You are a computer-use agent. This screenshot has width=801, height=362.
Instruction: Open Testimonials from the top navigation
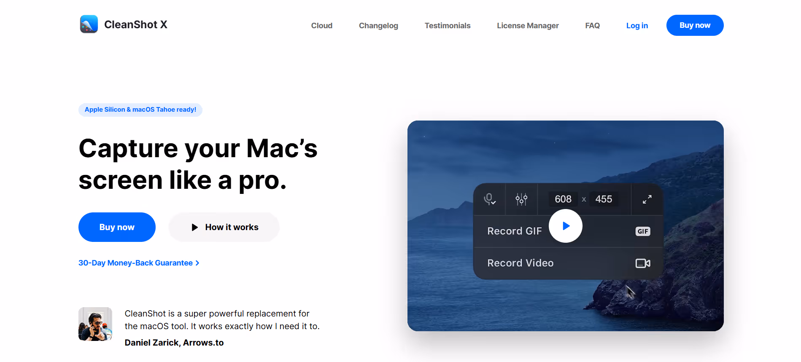tap(448, 26)
